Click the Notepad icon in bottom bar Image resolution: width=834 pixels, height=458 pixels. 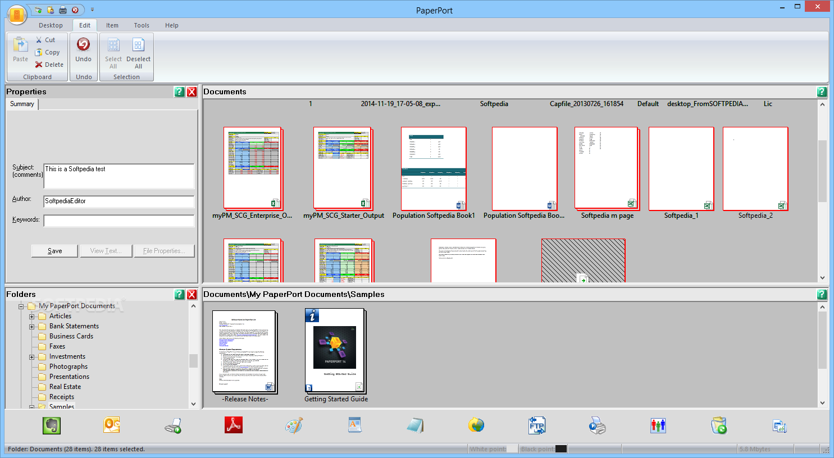click(x=415, y=425)
